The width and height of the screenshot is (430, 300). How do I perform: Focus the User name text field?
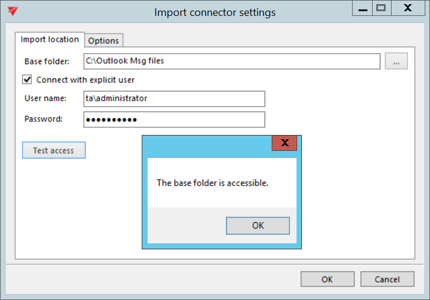tap(174, 98)
